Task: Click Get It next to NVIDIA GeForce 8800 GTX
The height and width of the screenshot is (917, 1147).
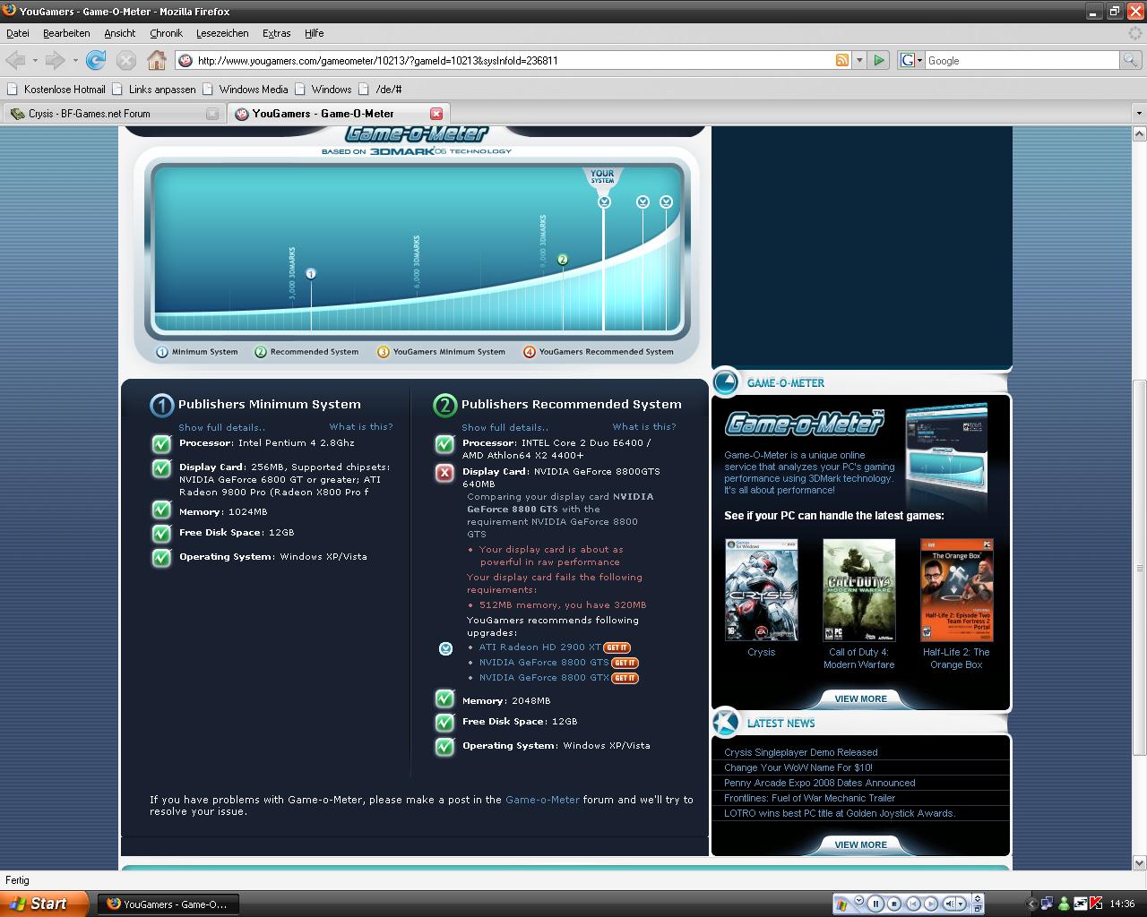Action: [625, 678]
